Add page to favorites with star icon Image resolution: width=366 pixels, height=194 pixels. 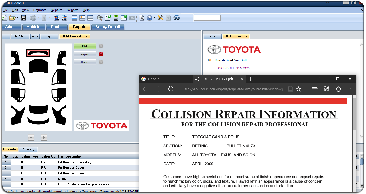tap(299, 89)
